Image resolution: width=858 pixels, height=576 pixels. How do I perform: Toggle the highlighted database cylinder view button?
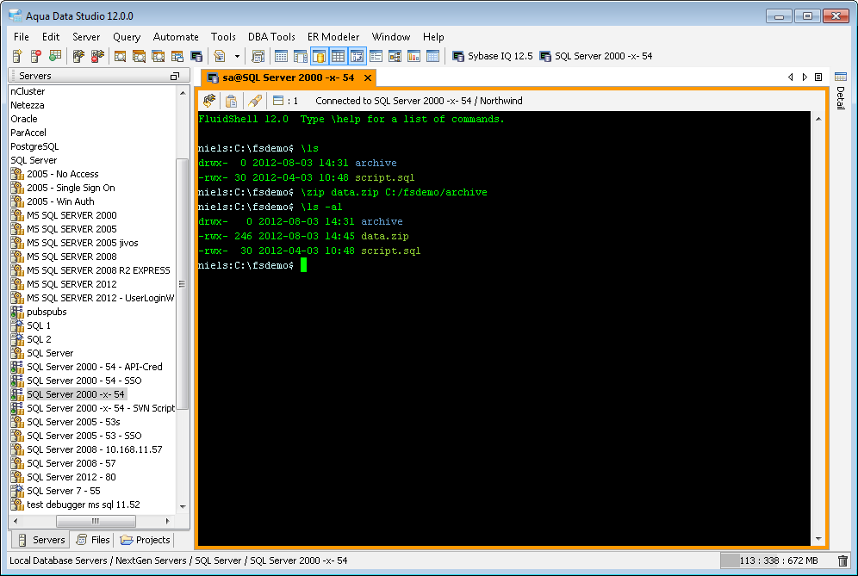320,56
